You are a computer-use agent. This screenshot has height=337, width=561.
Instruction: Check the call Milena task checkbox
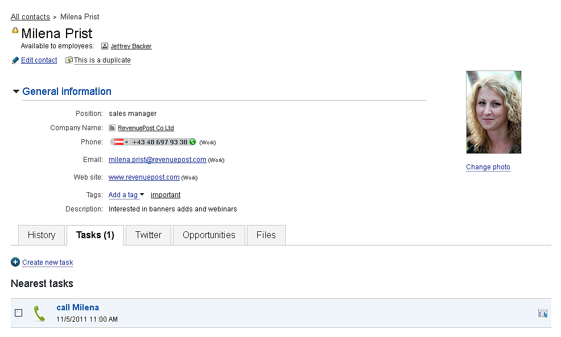click(x=19, y=313)
